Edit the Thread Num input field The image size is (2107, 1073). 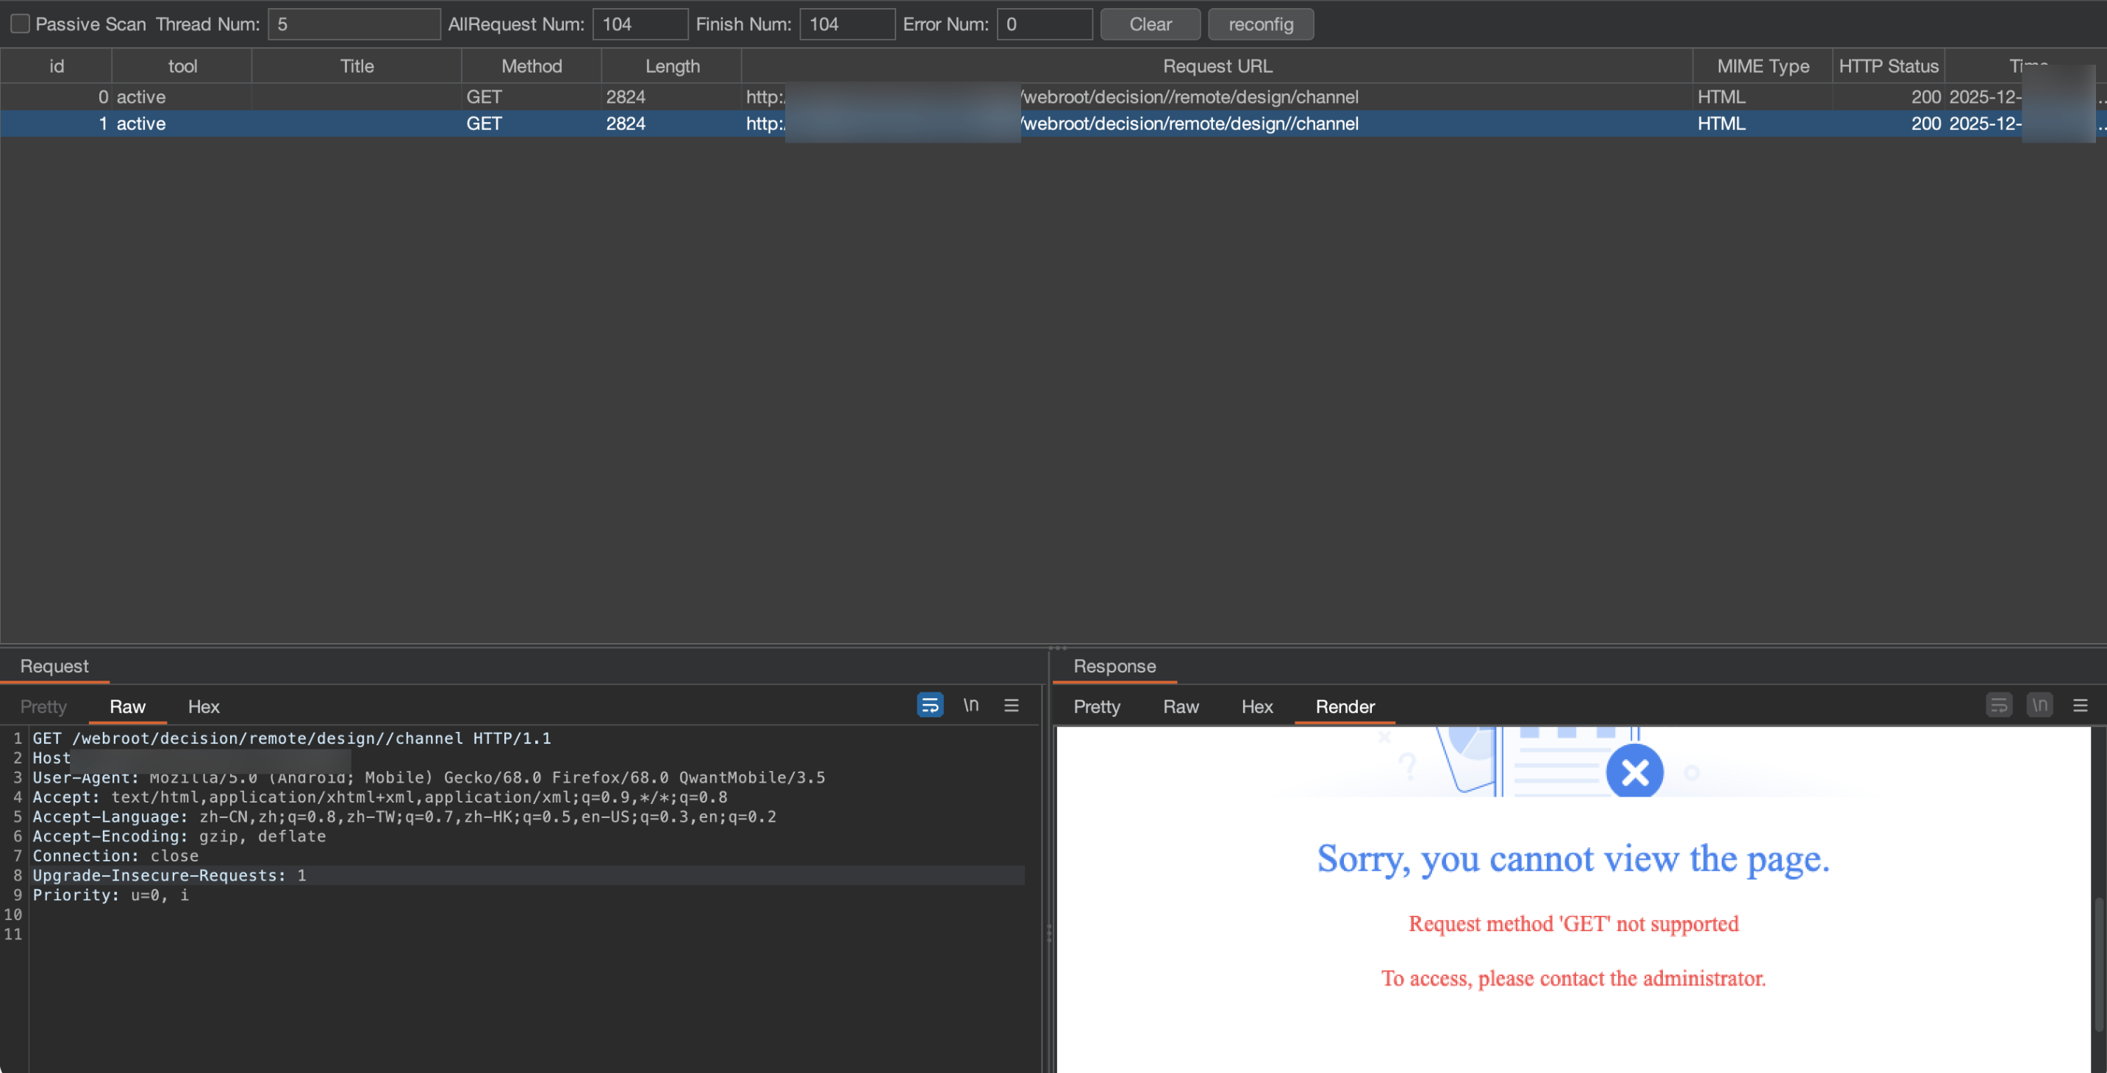point(354,24)
